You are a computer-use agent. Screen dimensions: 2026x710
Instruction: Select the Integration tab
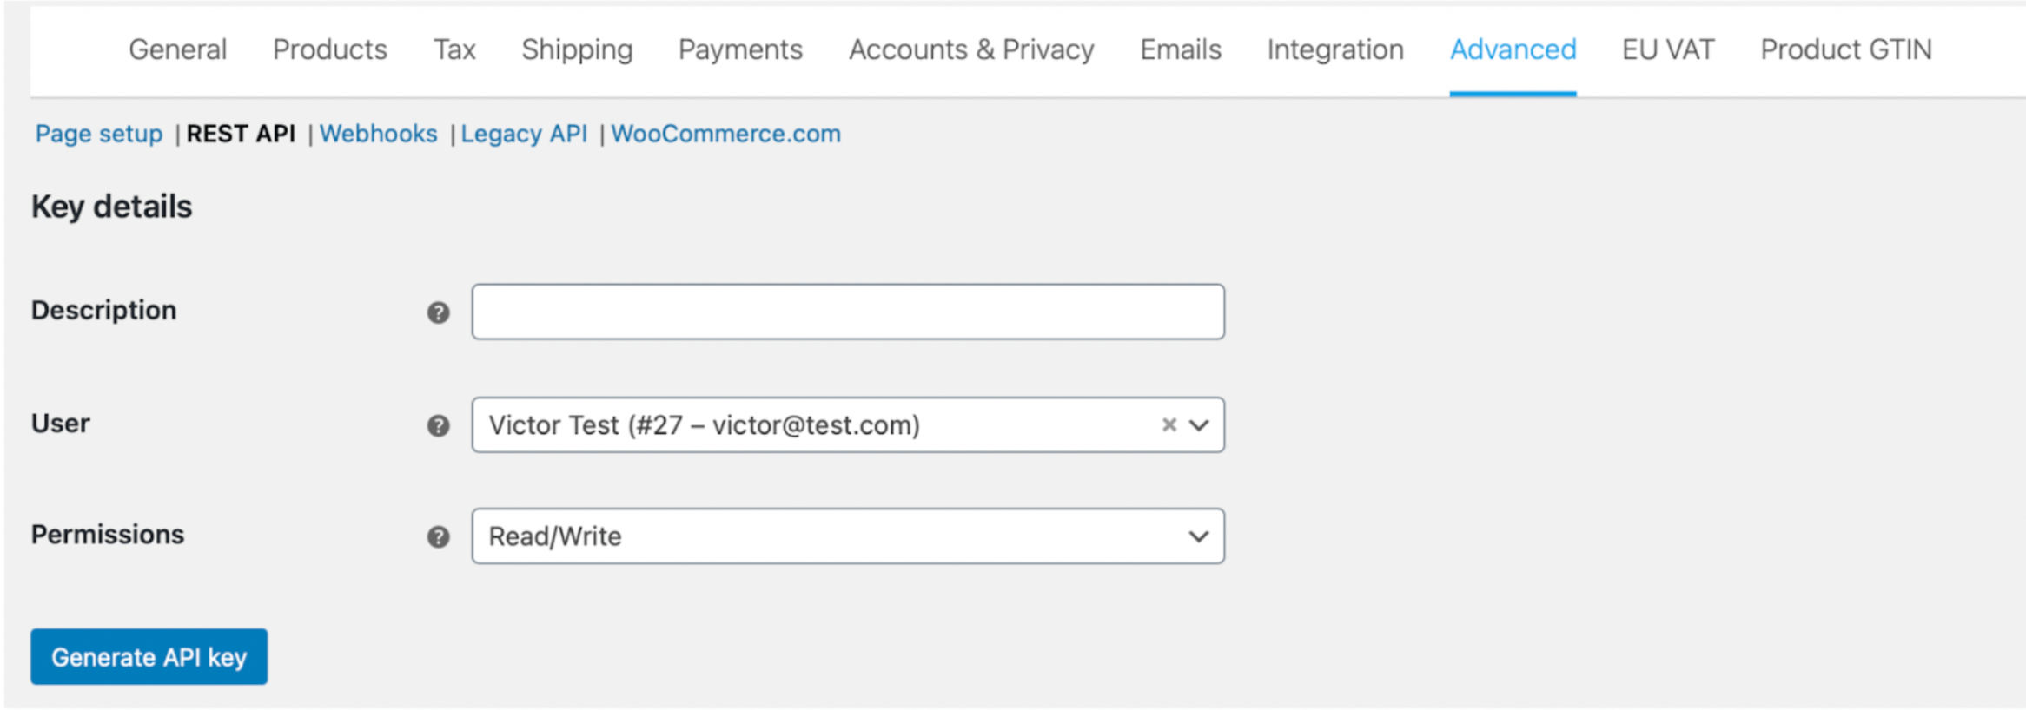[1335, 49]
